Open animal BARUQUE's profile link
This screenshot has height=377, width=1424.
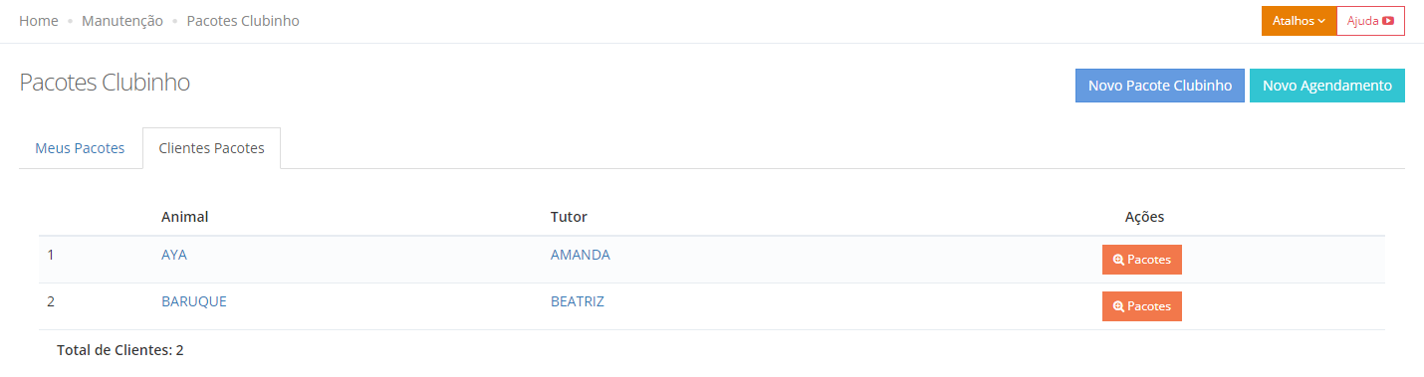194,301
